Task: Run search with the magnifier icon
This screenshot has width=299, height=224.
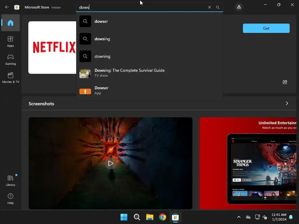Action: pos(218,7)
